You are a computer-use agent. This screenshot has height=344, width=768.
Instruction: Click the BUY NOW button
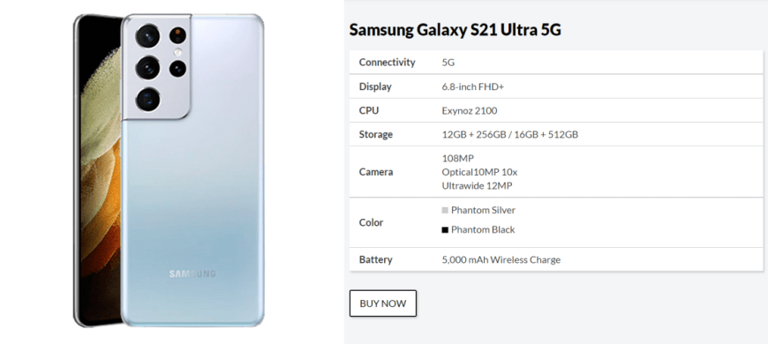pyautogui.click(x=382, y=303)
